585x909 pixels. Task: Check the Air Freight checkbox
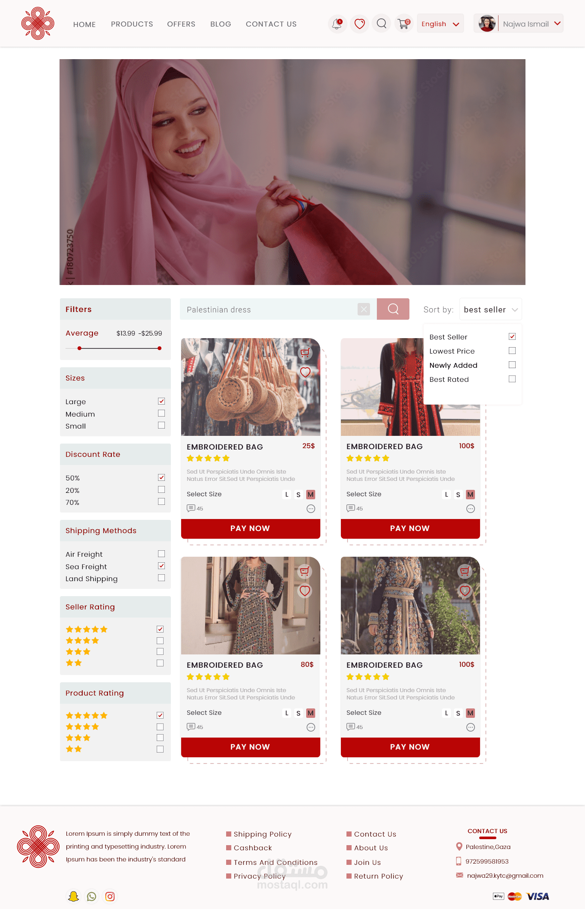[161, 554]
